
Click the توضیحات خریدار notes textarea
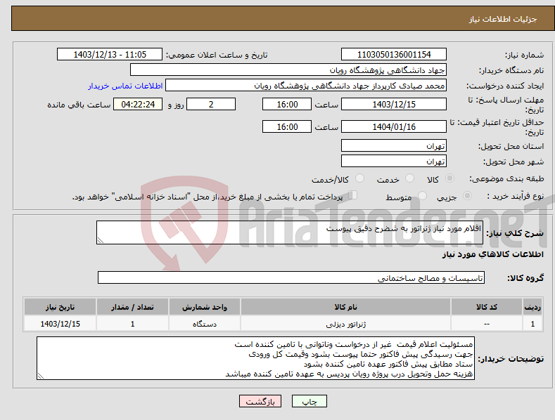click(x=255, y=358)
